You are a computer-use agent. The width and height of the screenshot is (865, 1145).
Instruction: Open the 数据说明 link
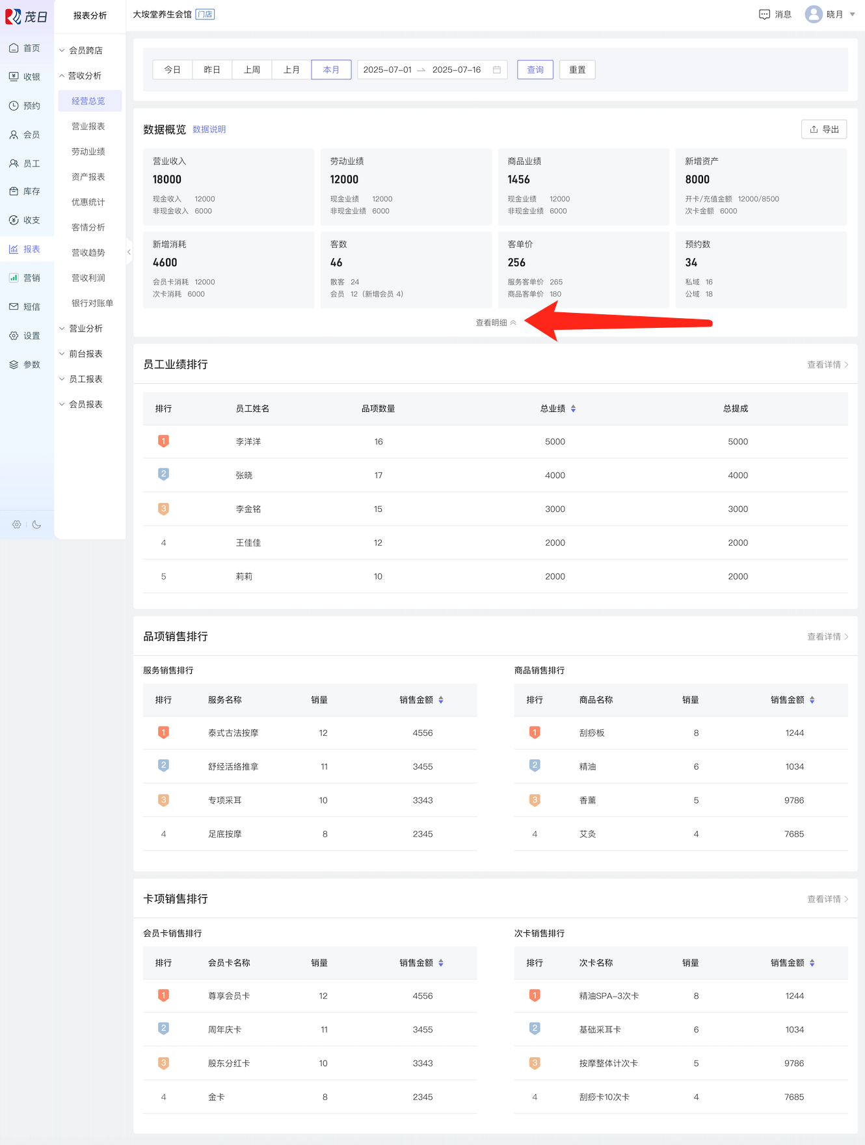click(x=209, y=129)
